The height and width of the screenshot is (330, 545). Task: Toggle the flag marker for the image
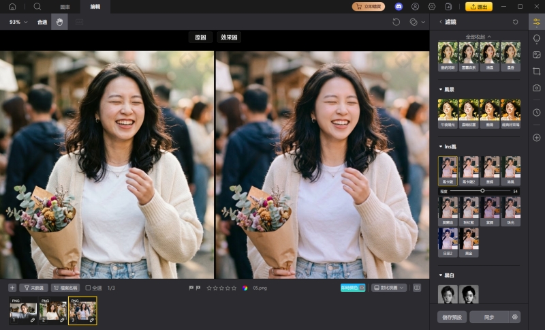point(191,288)
